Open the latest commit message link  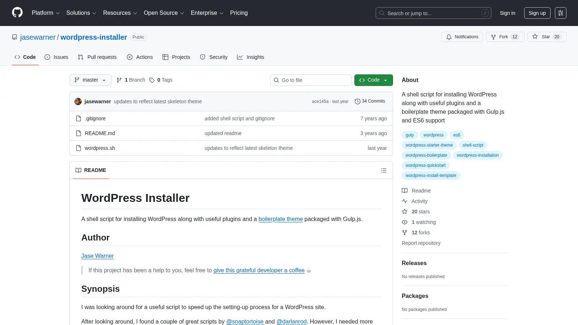pyautogui.click(x=158, y=101)
